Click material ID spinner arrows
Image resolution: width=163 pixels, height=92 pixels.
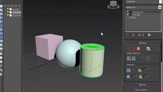pyautogui.click(x=137, y=76)
